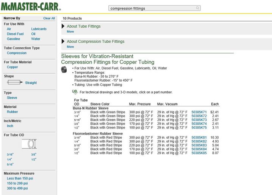
Task: Click the 10 Products count text
Action: point(72,19)
